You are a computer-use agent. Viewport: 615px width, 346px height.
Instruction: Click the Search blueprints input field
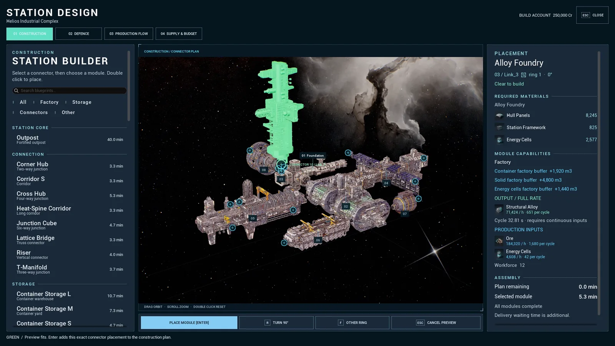pos(69,91)
